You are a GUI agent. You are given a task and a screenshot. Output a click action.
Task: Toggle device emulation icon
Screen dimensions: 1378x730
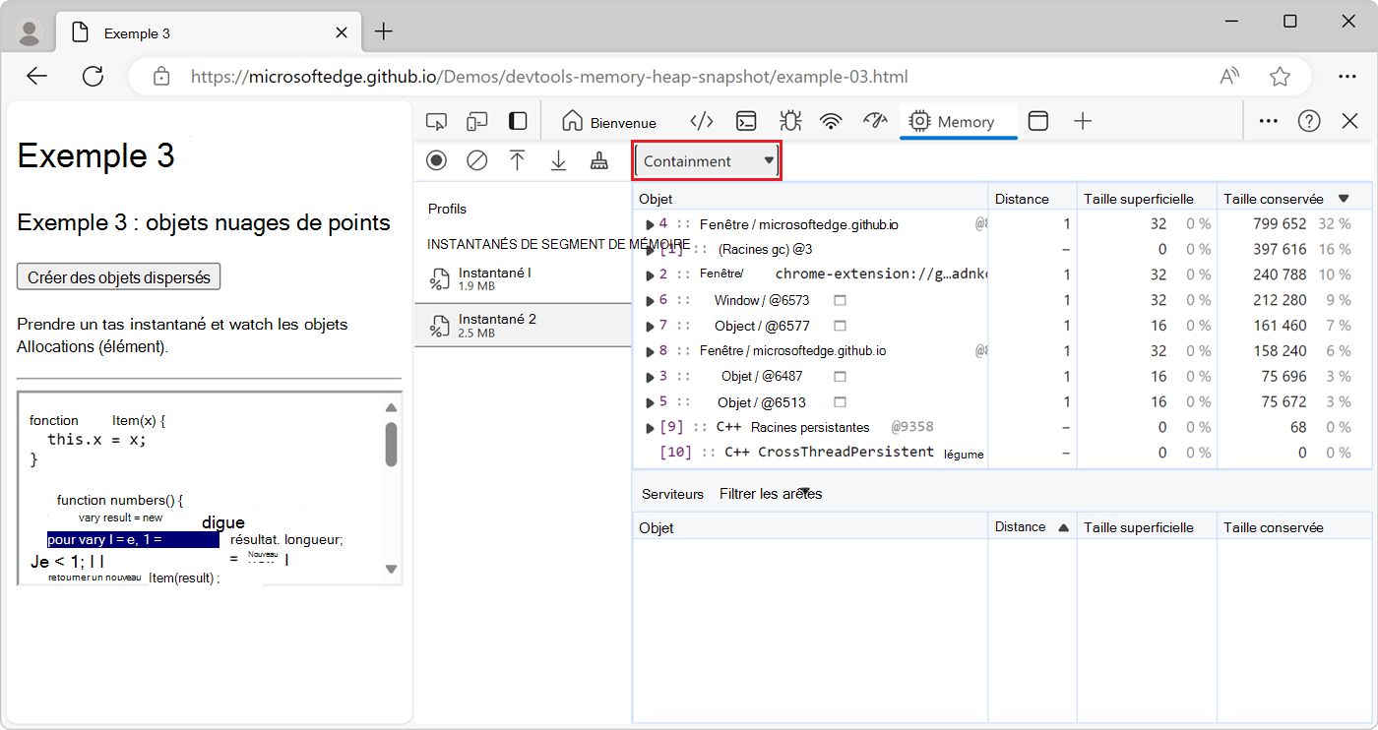click(x=477, y=121)
